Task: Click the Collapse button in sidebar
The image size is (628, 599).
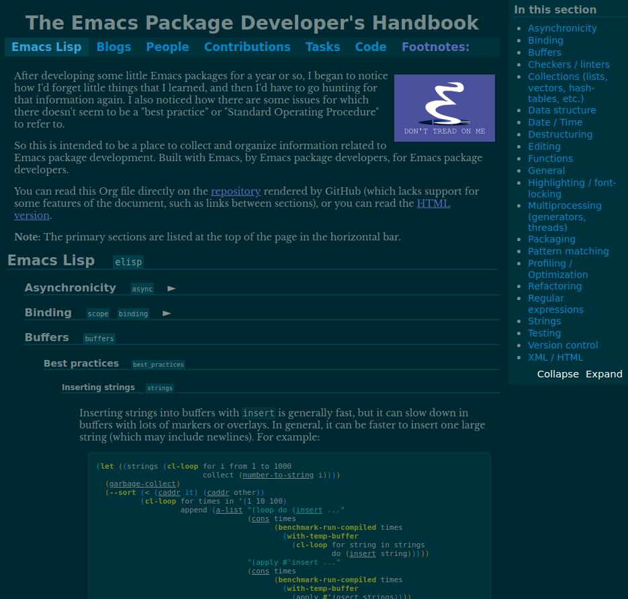Action: pos(557,374)
